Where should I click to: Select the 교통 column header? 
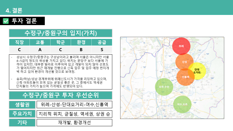point(40,42)
